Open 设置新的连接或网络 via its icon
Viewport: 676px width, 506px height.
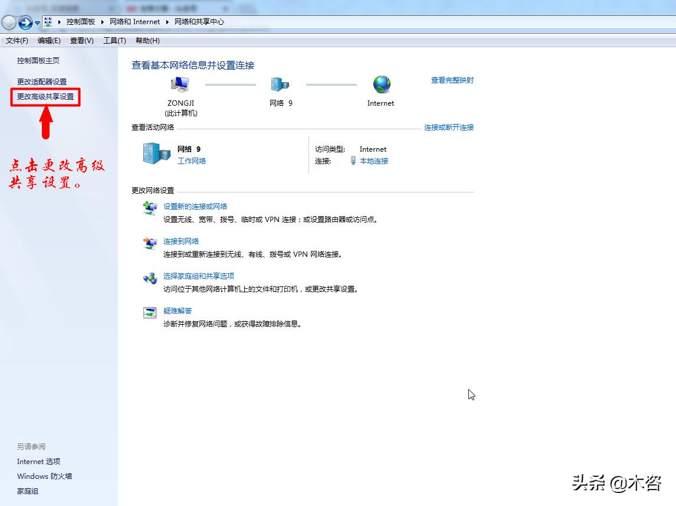(149, 208)
